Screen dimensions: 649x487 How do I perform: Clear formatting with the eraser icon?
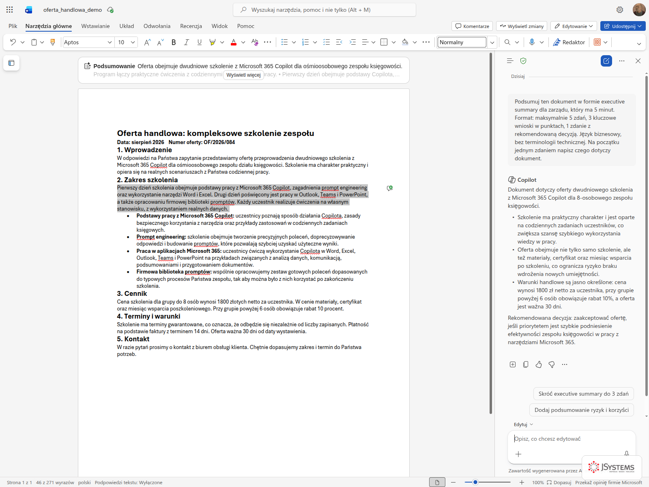click(x=255, y=42)
